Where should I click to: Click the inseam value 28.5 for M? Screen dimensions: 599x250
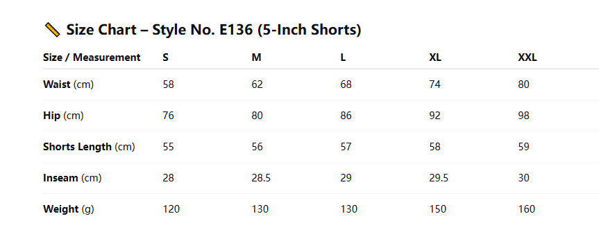261,178
